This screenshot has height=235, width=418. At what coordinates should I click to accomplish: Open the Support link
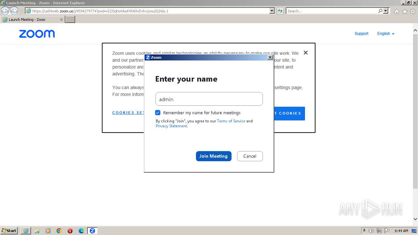(x=362, y=34)
